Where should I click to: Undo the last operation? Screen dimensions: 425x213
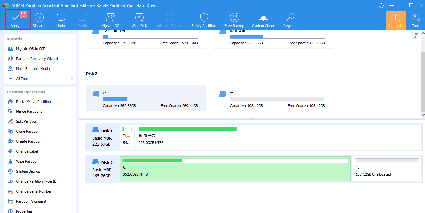coord(61,20)
